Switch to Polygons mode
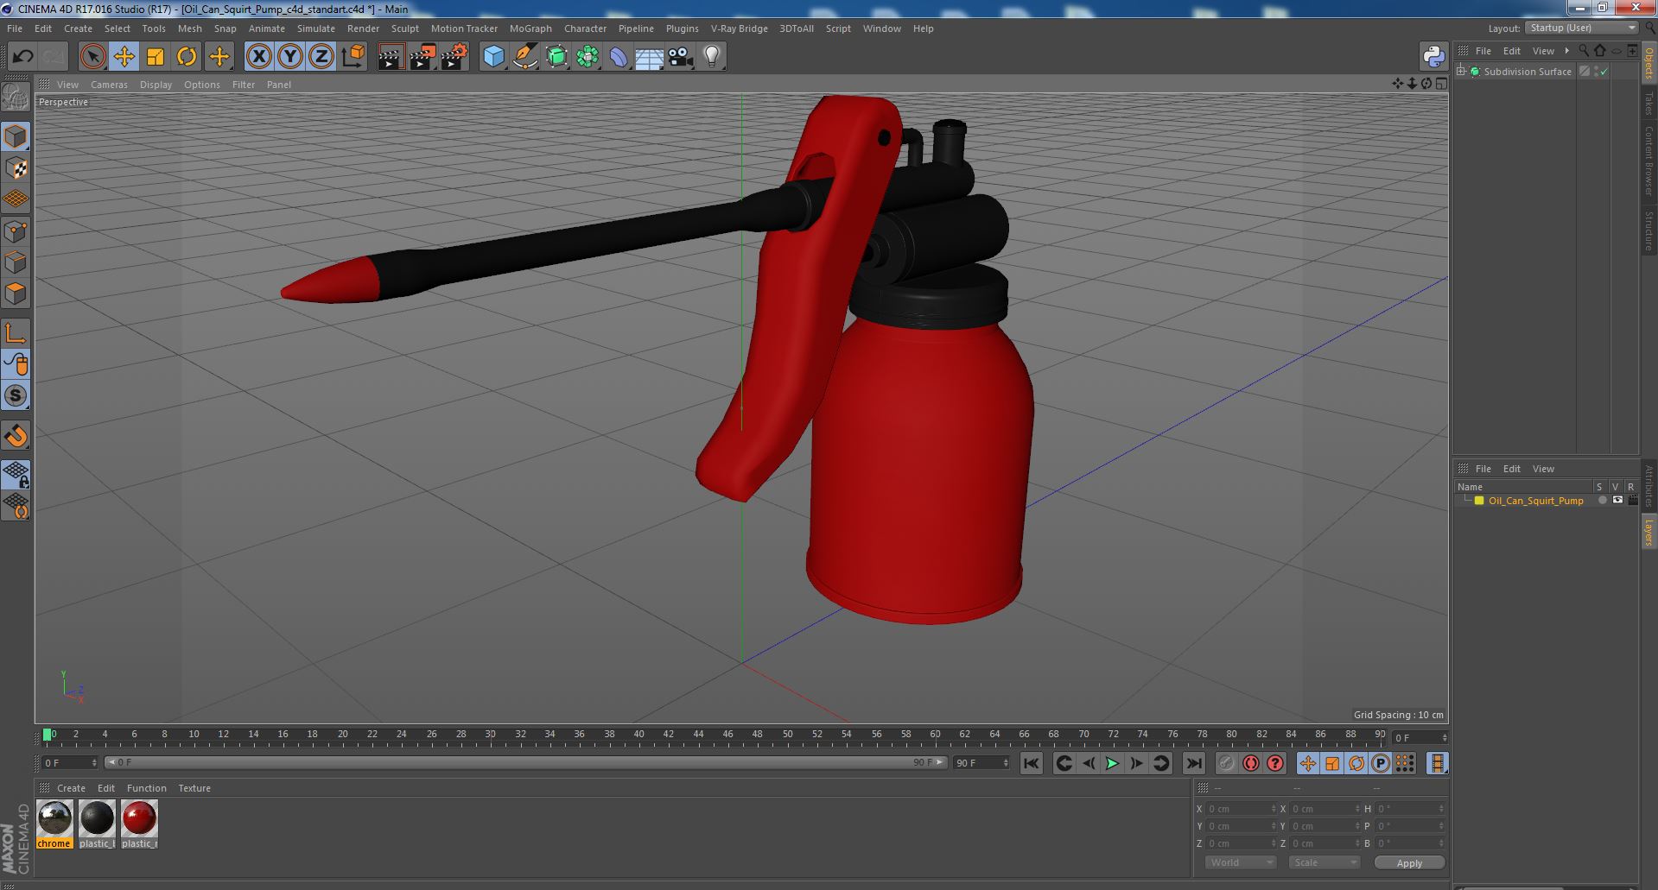 (x=16, y=294)
